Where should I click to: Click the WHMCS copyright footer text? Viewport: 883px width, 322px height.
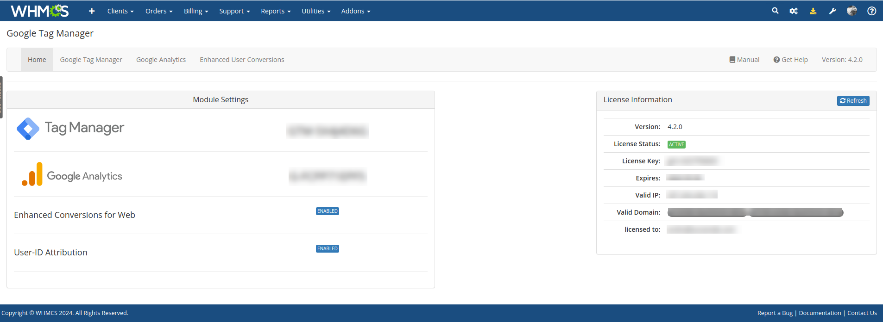pyautogui.click(x=65, y=313)
